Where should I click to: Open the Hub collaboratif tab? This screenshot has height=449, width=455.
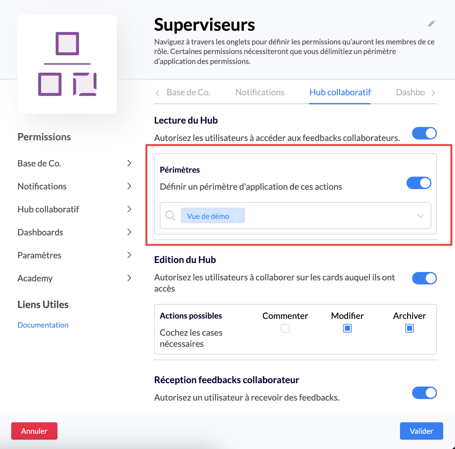340,93
